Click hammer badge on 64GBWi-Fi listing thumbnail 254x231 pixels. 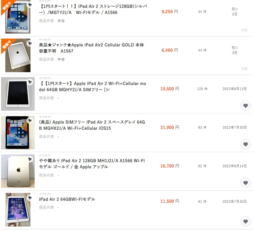point(30,198)
